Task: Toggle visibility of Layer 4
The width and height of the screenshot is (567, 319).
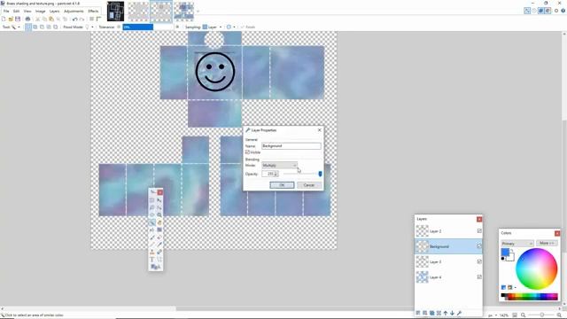Action: pyautogui.click(x=479, y=277)
